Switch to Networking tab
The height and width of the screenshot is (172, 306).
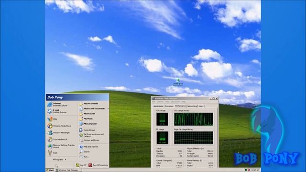coord(192,106)
